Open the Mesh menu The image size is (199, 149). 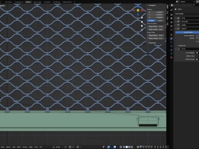click(19, 147)
